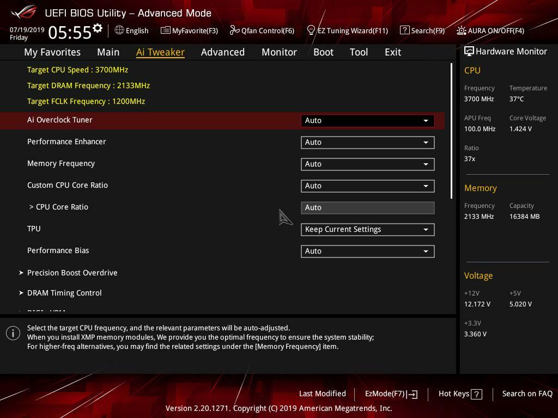Switch to the Main tab
Image resolution: width=558 pixels, height=418 pixels.
coord(108,52)
